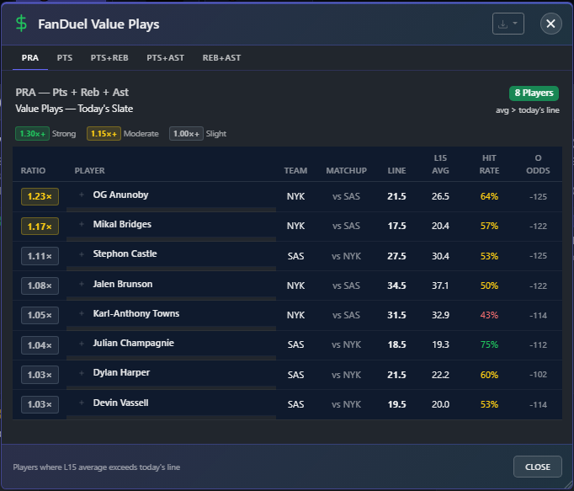Click the 43% hit rate value
Viewport: 574px width, 491px height.
(490, 315)
